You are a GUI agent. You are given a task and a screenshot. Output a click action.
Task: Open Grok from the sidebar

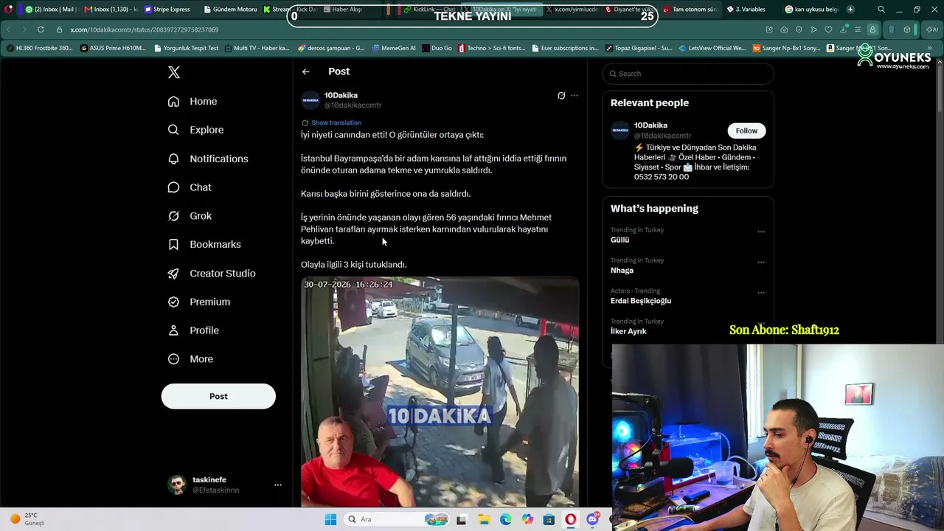pyautogui.click(x=190, y=216)
